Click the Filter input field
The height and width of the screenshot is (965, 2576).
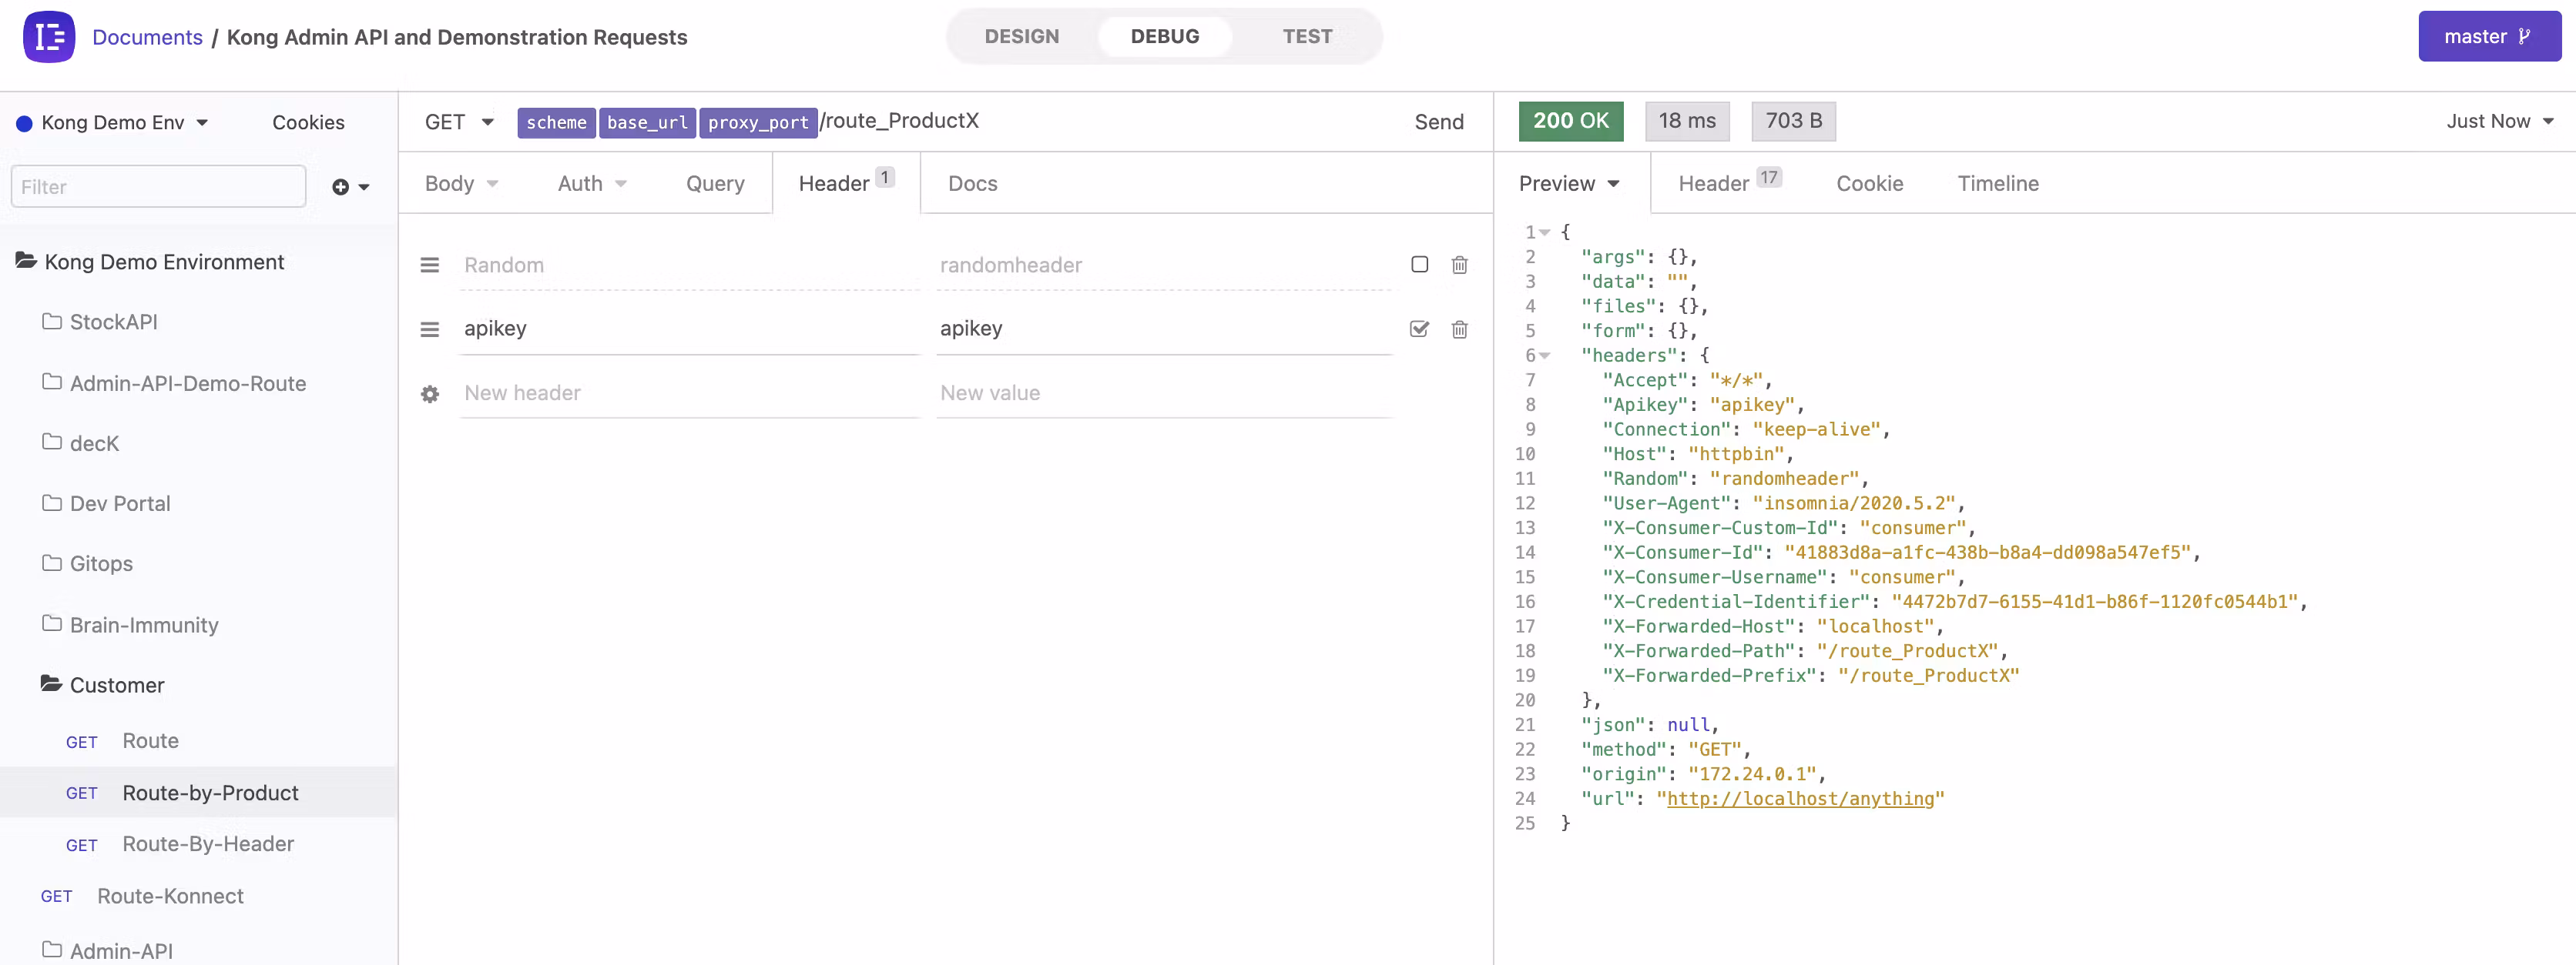[158, 187]
